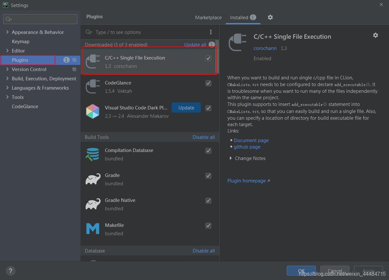Disable the Gradle plugin checkbox
The height and width of the screenshot is (280, 389).
[208, 176]
